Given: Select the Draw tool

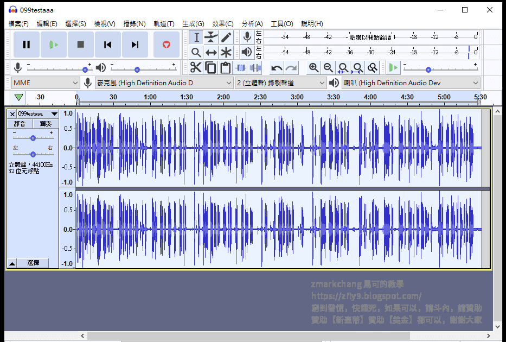Looking at the screenshot, I should tap(225, 36).
